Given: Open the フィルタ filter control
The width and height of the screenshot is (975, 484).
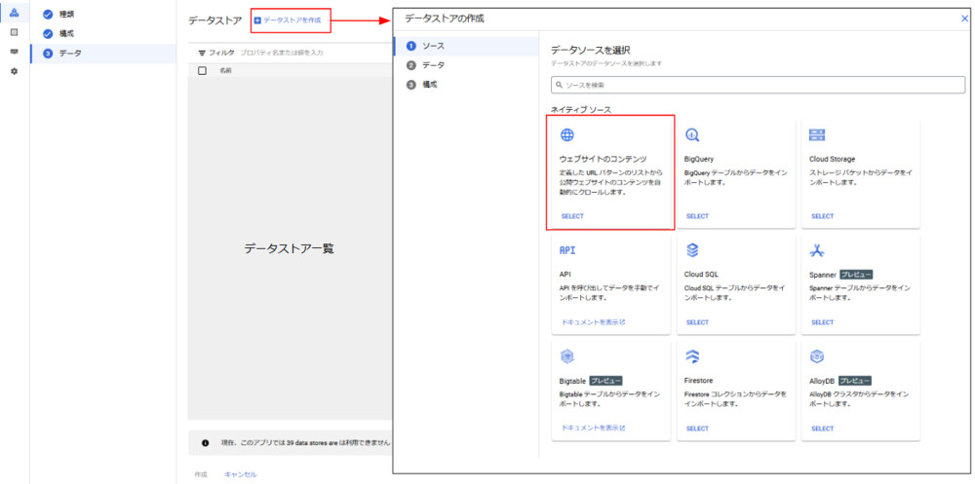Looking at the screenshot, I should click(x=215, y=53).
